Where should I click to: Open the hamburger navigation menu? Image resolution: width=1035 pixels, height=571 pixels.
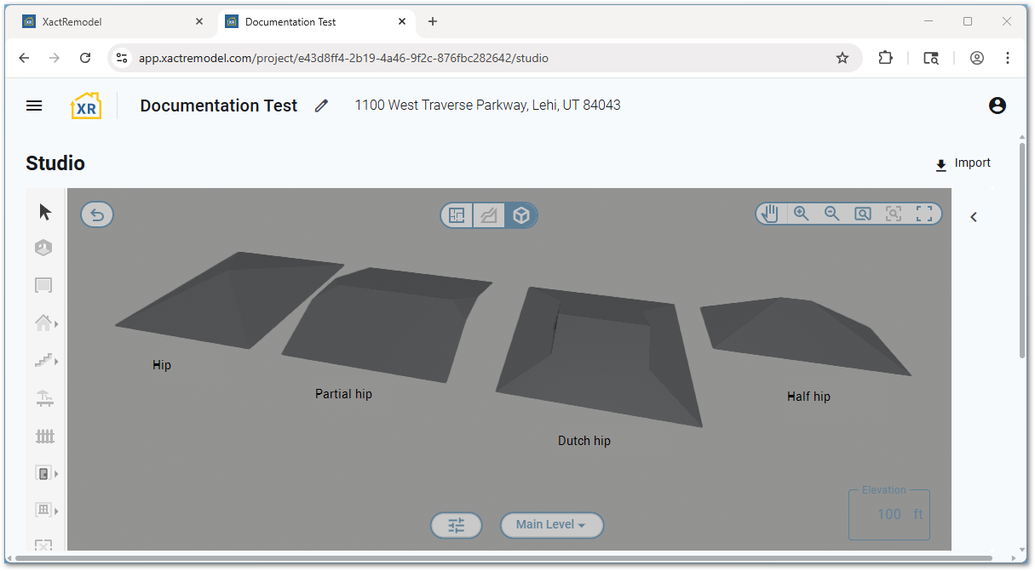click(x=34, y=106)
